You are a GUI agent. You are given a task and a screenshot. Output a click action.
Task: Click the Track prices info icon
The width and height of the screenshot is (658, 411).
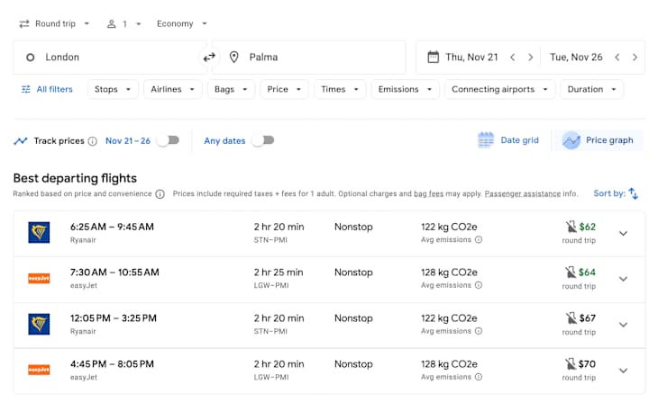click(93, 141)
